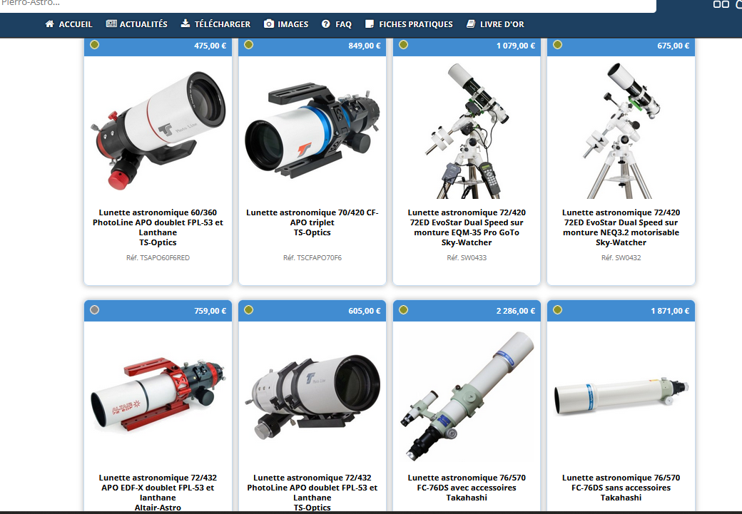
Task: Click the download icon beside TÉLÉCHARGER
Action: [x=185, y=24]
